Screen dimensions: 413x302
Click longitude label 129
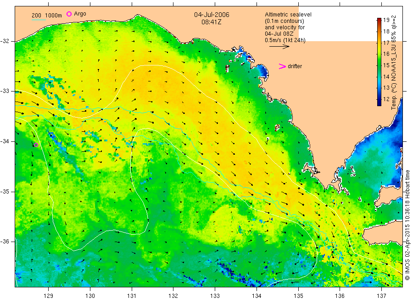click(49, 296)
